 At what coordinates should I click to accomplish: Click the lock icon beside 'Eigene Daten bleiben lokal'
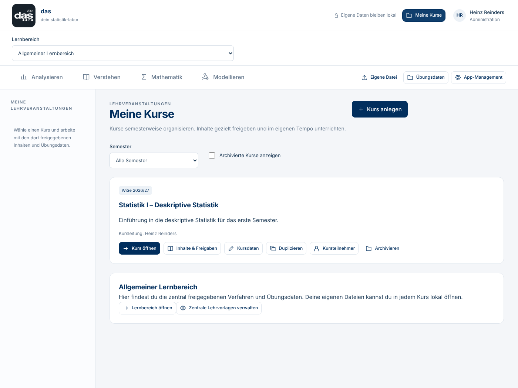pyautogui.click(x=336, y=16)
